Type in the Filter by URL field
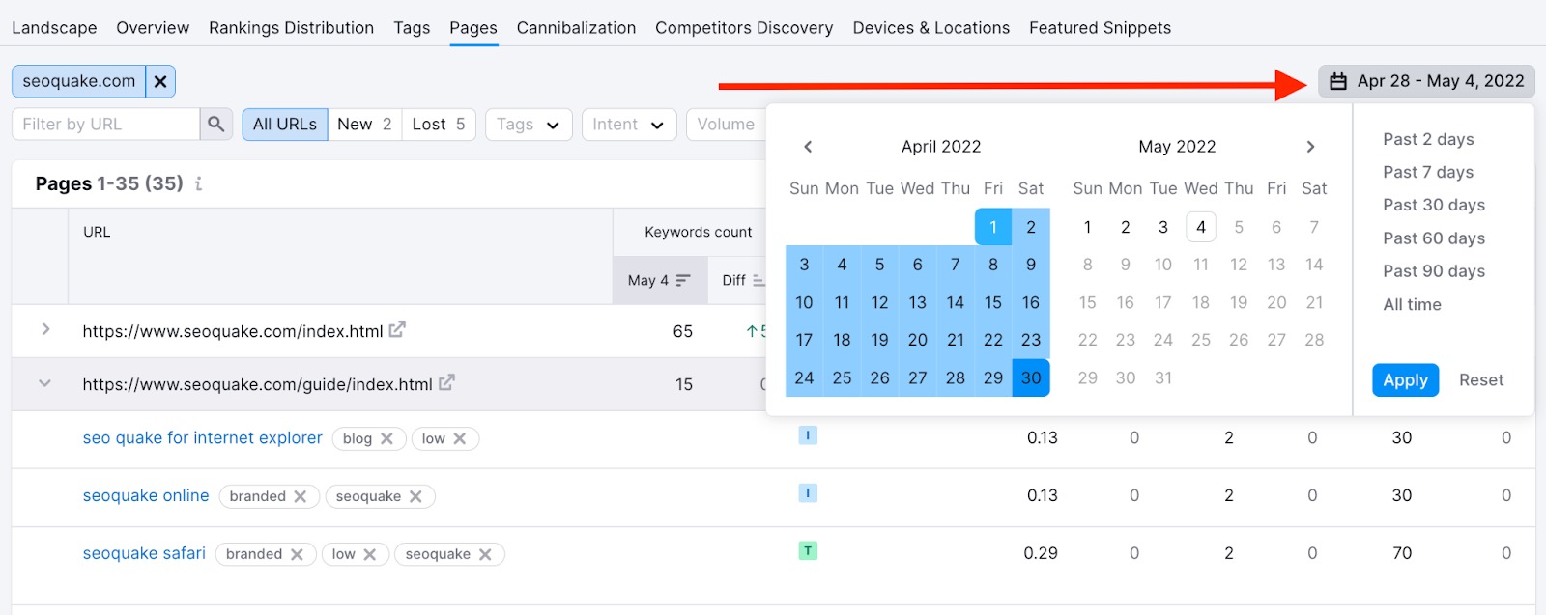This screenshot has width=1546, height=615. coord(106,125)
